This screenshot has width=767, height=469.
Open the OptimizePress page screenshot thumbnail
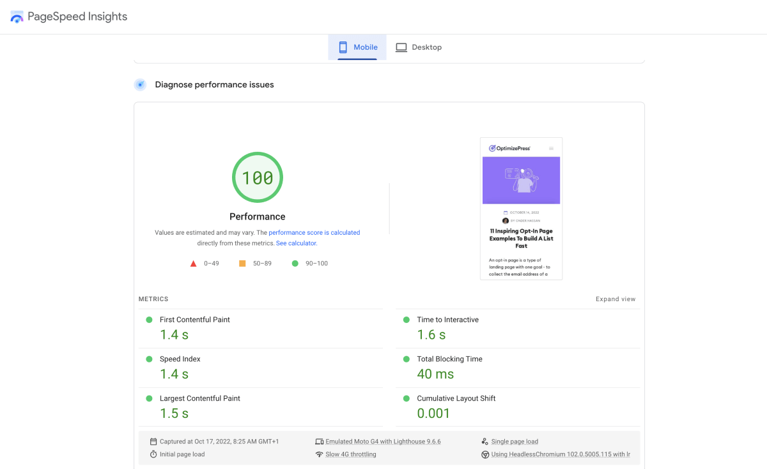point(522,209)
